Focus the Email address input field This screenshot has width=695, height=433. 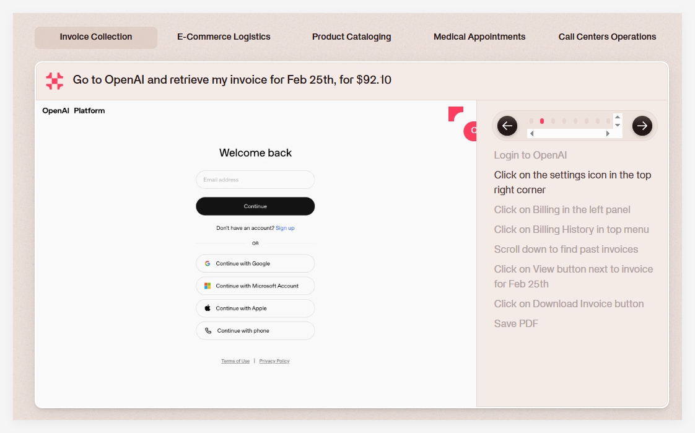point(255,180)
